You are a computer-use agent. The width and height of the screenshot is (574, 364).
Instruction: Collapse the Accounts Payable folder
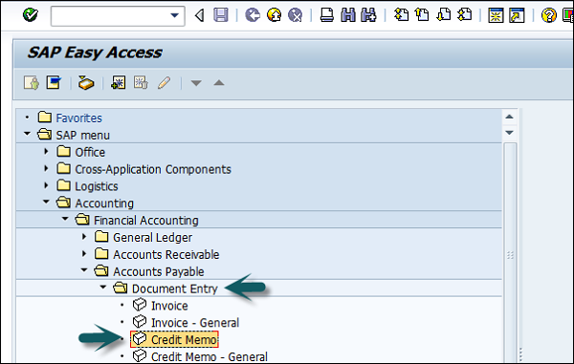click(84, 270)
